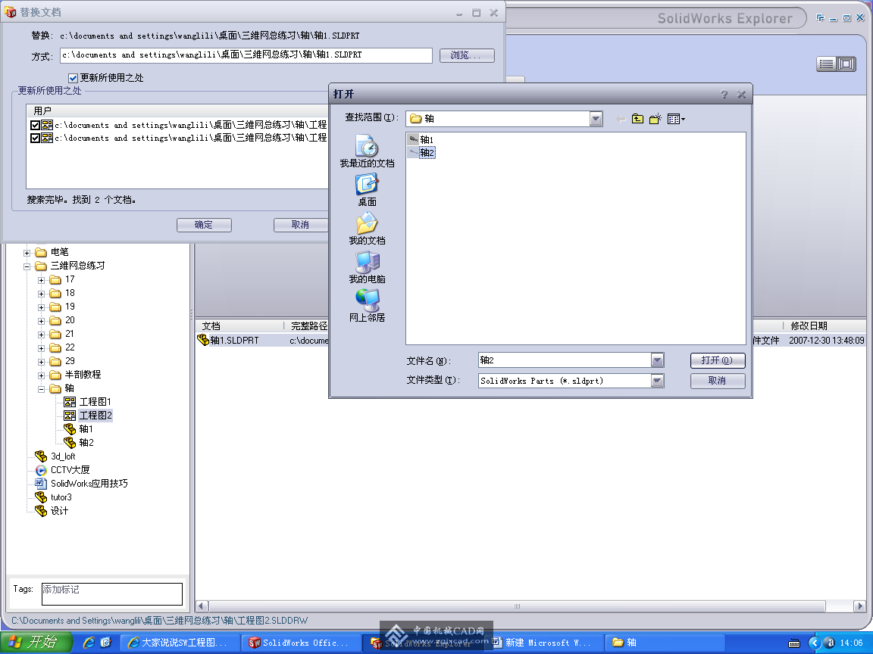Select drawing 工程图1 in the tree

coord(88,401)
